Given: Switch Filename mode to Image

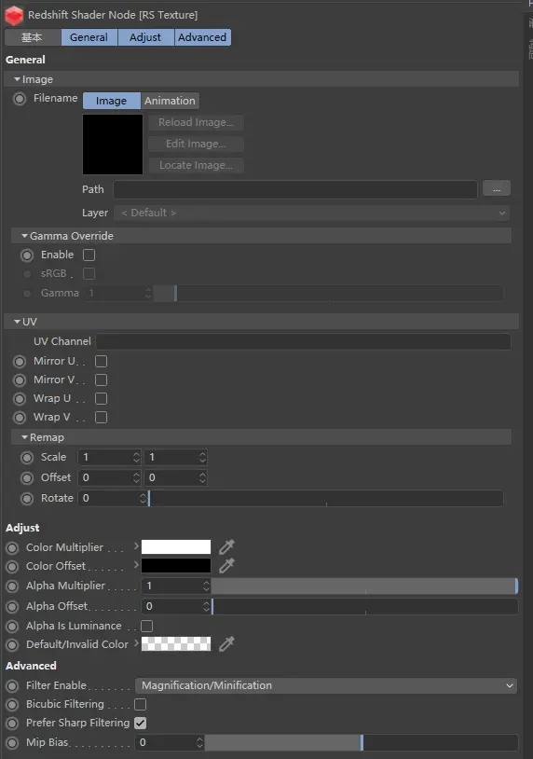Looking at the screenshot, I should [x=112, y=101].
